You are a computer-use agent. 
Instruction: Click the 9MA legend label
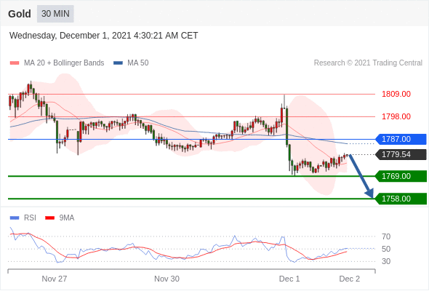(x=67, y=218)
